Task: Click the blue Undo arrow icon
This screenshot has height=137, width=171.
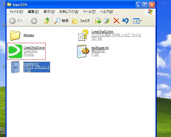Action: pyautogui.click(x=125, y=21)
